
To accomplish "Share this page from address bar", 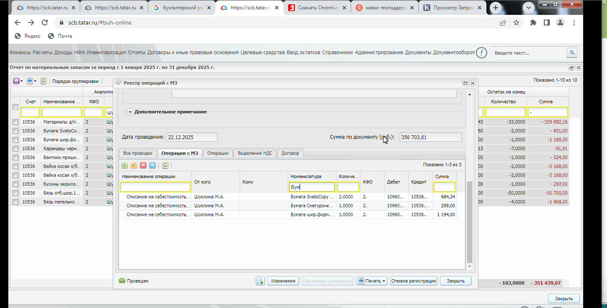I will (x=503, y=23).
